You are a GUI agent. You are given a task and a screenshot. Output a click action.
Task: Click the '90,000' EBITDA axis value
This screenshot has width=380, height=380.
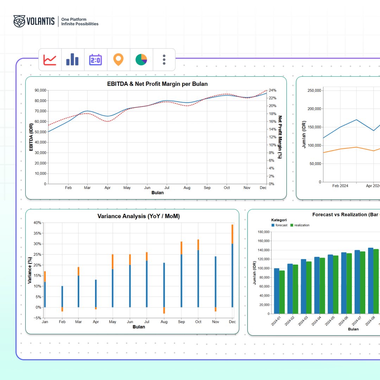pos(40,90)
